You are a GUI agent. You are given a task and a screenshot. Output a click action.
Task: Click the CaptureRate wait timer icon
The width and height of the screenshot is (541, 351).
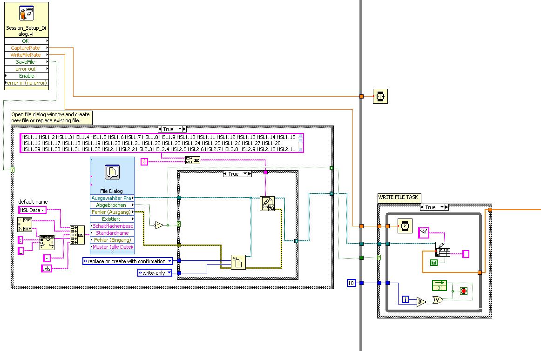click(380, 96)
